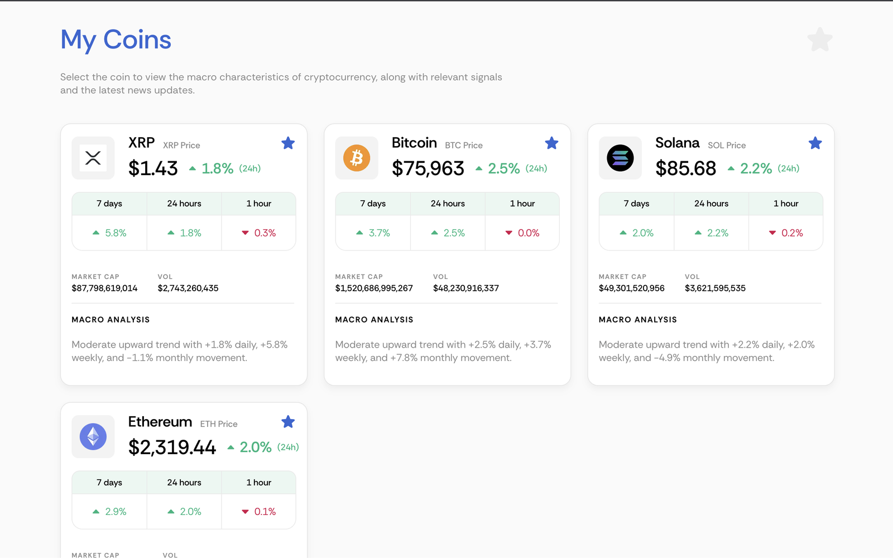Click the green up arrow beside Ethereum 2.0% (24h)

point(231,447)
